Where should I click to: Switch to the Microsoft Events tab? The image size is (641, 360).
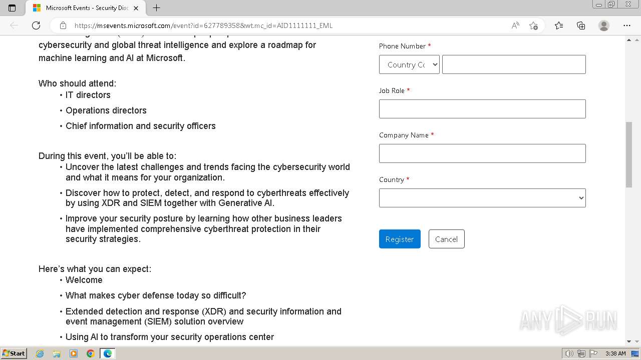click(x=85, y=8)
